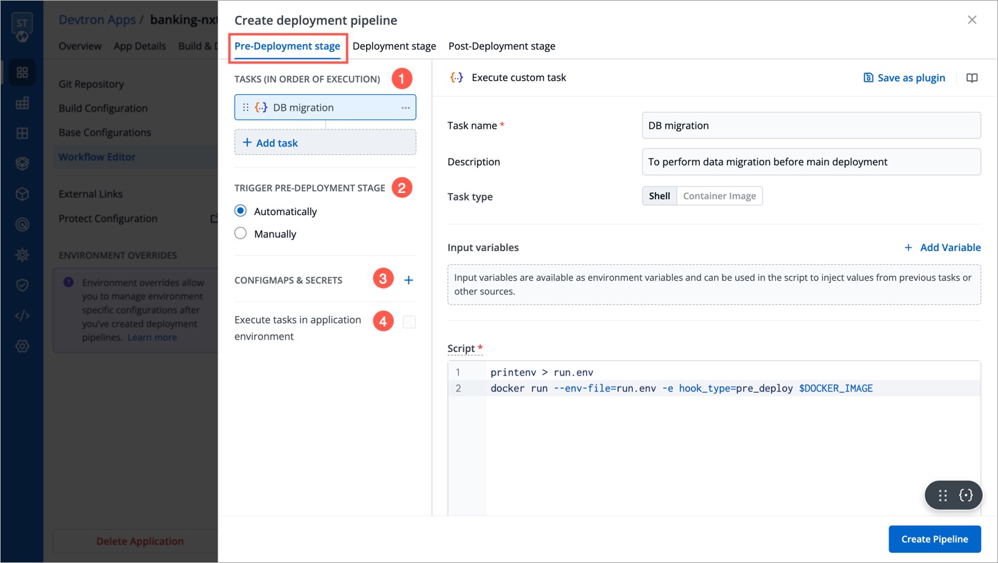This screenshot has height=563, width=998.
Task: Focus the Description input field
Action: (811, 162)
